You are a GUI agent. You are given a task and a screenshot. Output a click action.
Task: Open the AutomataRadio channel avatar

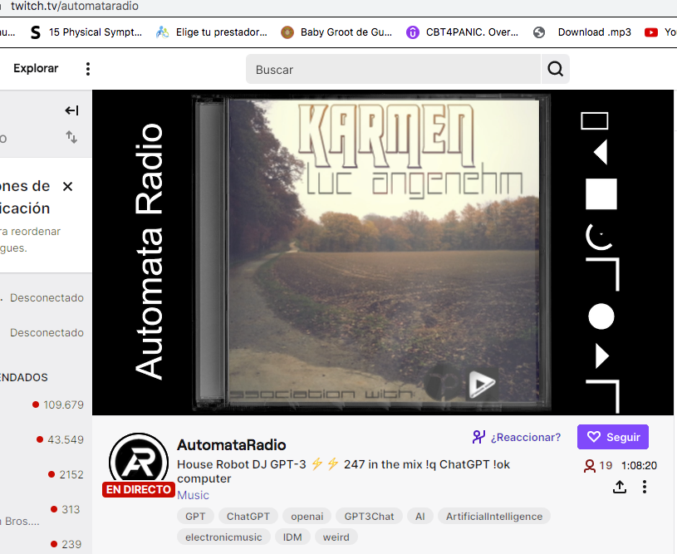pyautogui.click(x=139, y=462)
